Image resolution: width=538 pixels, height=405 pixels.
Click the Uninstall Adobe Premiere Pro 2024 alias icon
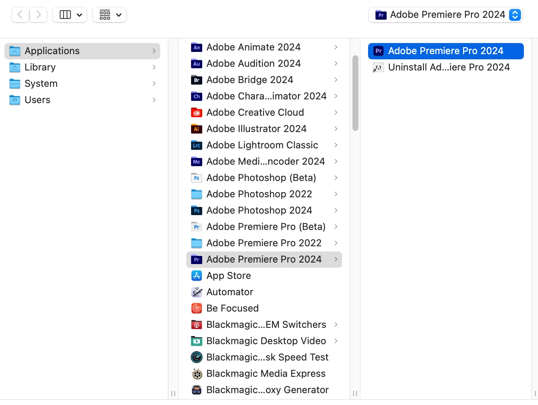[378, 67]
